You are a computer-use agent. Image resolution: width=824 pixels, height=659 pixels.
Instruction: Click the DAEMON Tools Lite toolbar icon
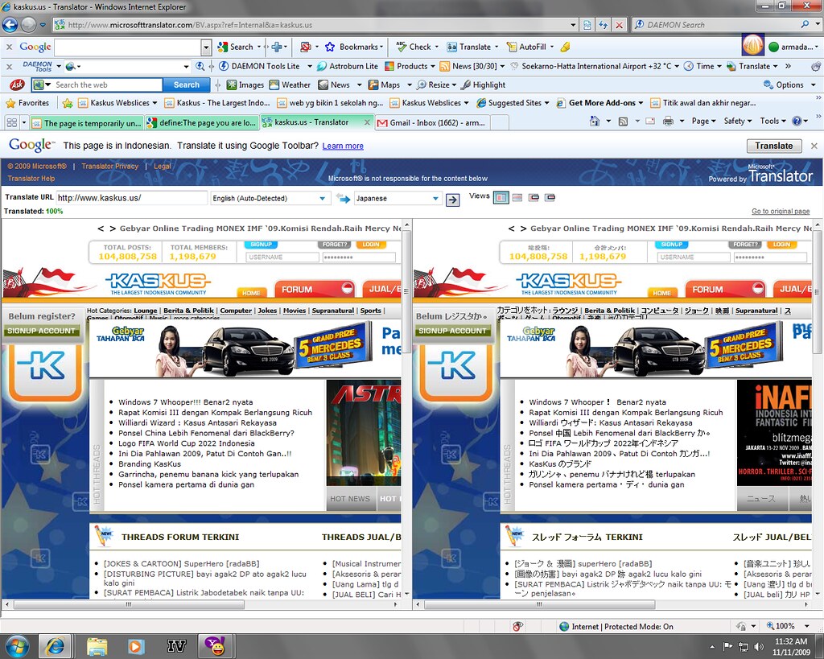point(224,66)
